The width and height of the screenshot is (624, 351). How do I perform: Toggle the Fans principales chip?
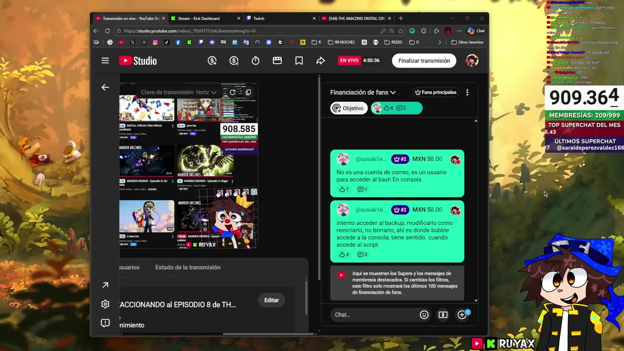click(x=435, y=92)
